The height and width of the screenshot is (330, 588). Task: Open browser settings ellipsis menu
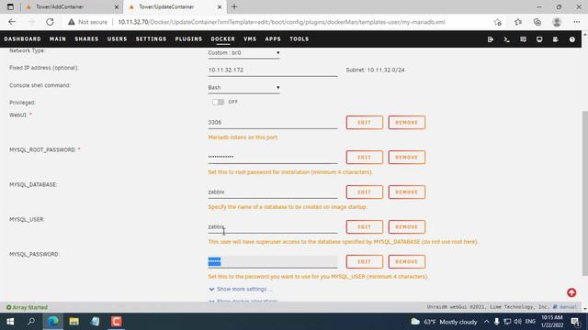coord(577,22)
